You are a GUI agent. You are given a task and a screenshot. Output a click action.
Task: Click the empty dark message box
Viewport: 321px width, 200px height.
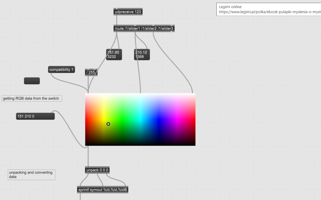pos(32,81)
